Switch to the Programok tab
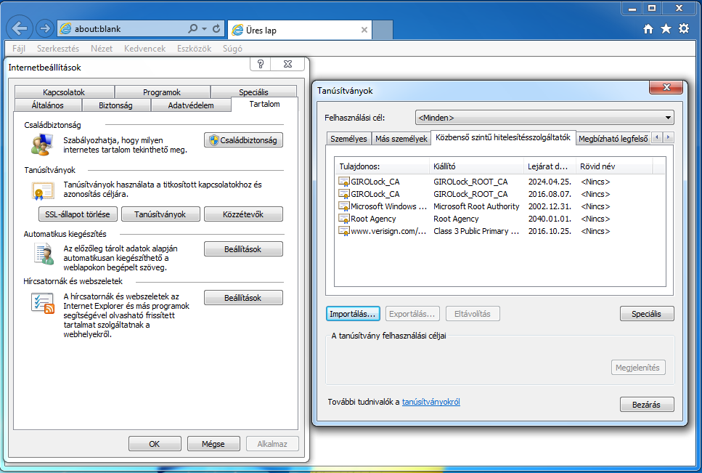Image resolution: width=702 pixels, height=473 pixels. (x=162, y=92)
